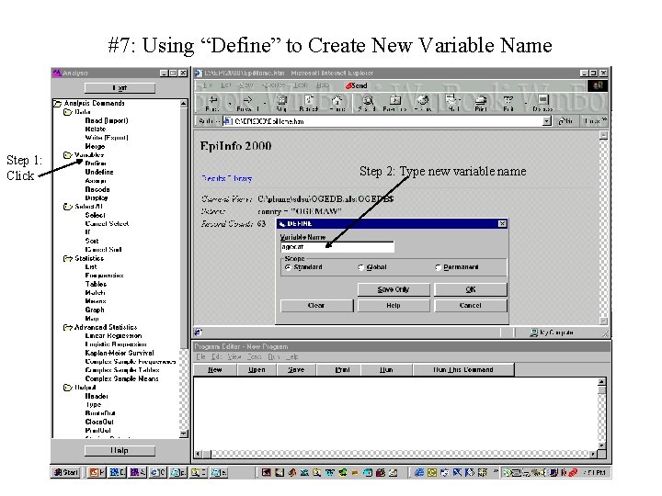Select Define command in the tree
Image resolution: width=662 pixels, height=496 pixels.
[x=96, y=163]
